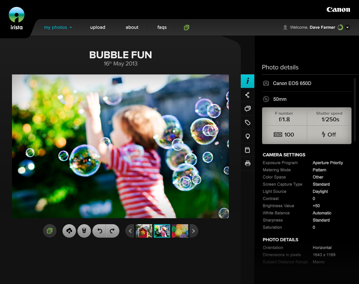Open the about page
Screen dimensions: 359x284
(x=132, y=27)
